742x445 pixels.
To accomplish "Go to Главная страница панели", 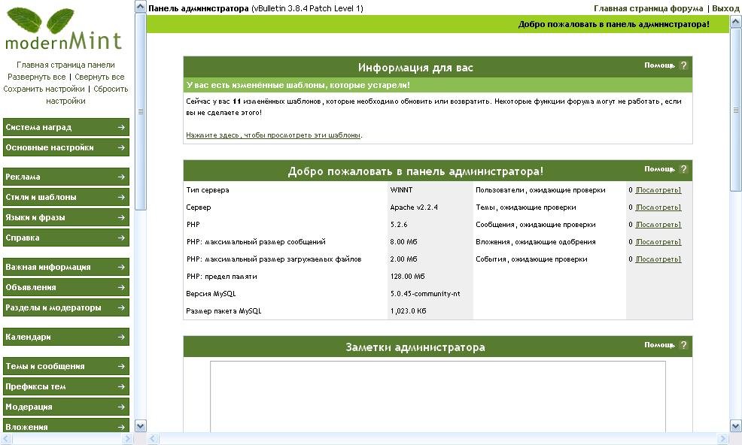I will coord(65,65).
